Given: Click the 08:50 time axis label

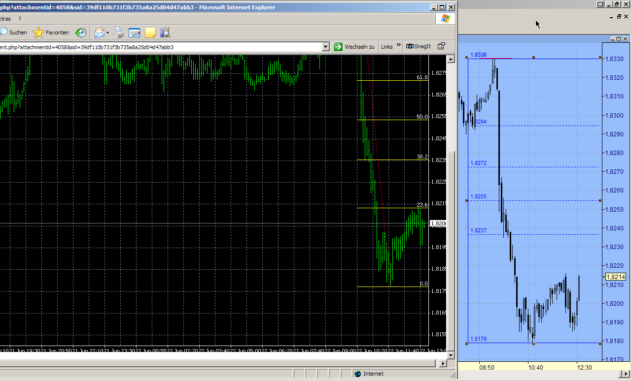Looking at the screenshot, I should pos(487,367).
